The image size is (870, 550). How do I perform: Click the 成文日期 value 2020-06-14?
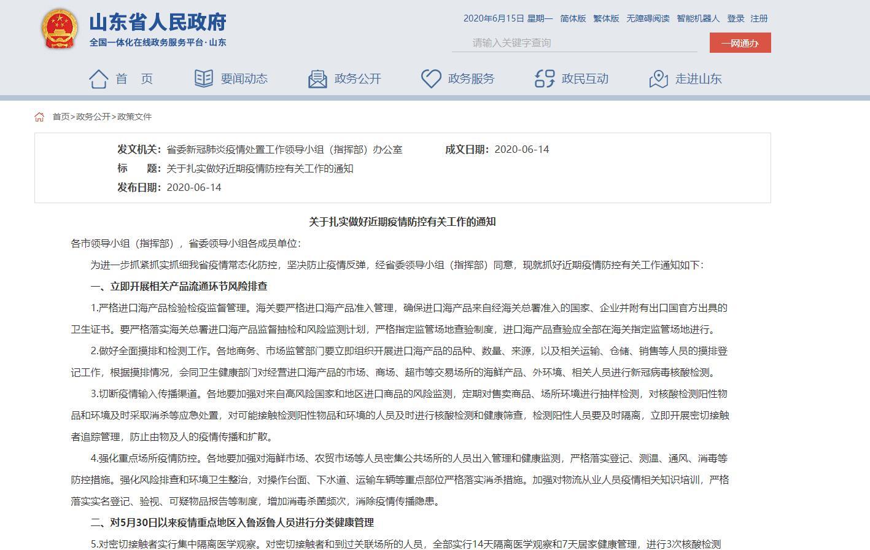coord(522,150)
